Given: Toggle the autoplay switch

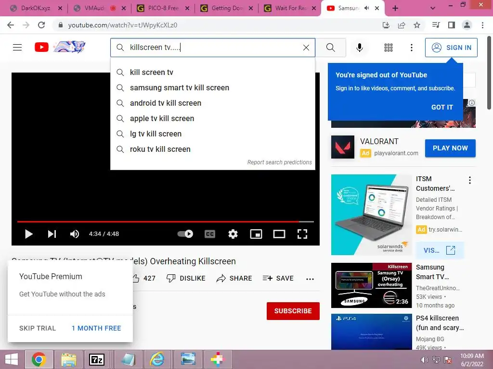Looking at the screenshot, I should tap(185, 234).
